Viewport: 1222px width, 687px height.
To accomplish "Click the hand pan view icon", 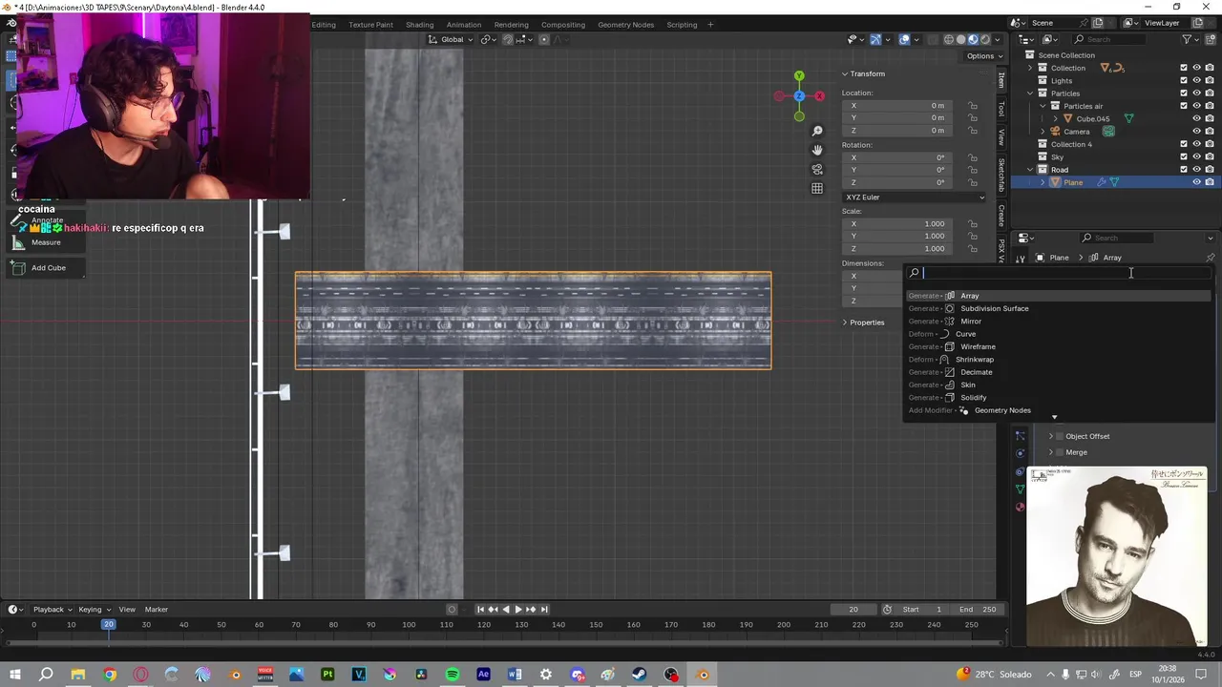I will pyautogui.click(x=817, y=150).
